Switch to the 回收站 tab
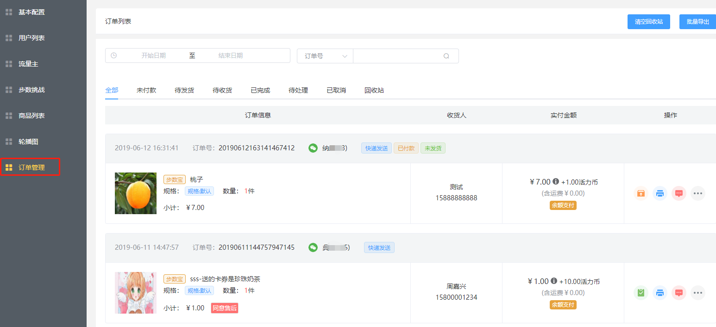This screenshot has height=327, width=716. coord(374,90)
